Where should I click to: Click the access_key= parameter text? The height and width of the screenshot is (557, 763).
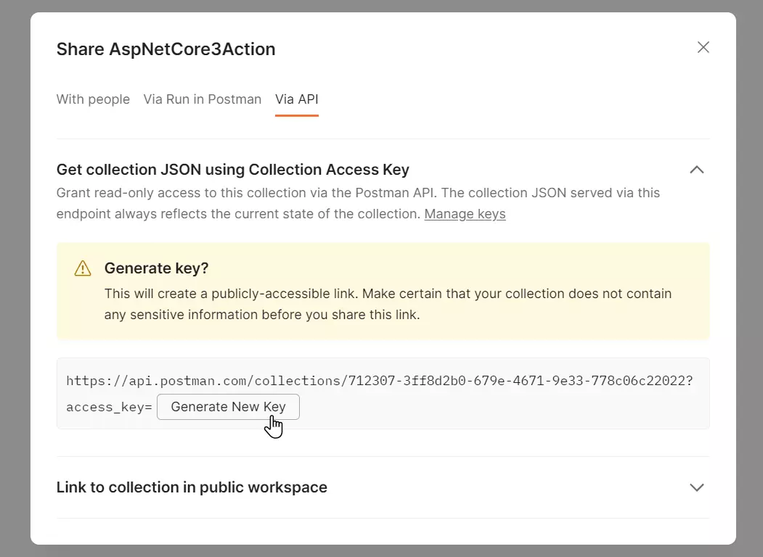[x=110, y=407]
